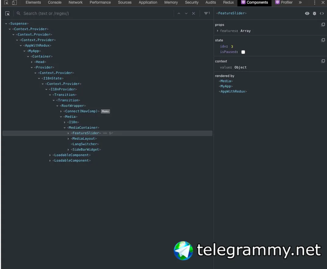327x269 pixels.
Task: Show more DevTools tabs chevron
Action: click(x=300, y=2)
